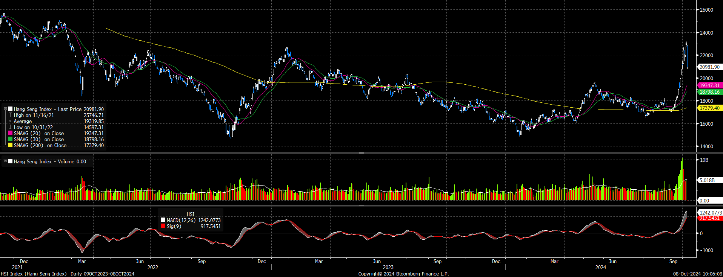Click the 2022 year label on time axis

pyautogui.click(x=153, y=267)
